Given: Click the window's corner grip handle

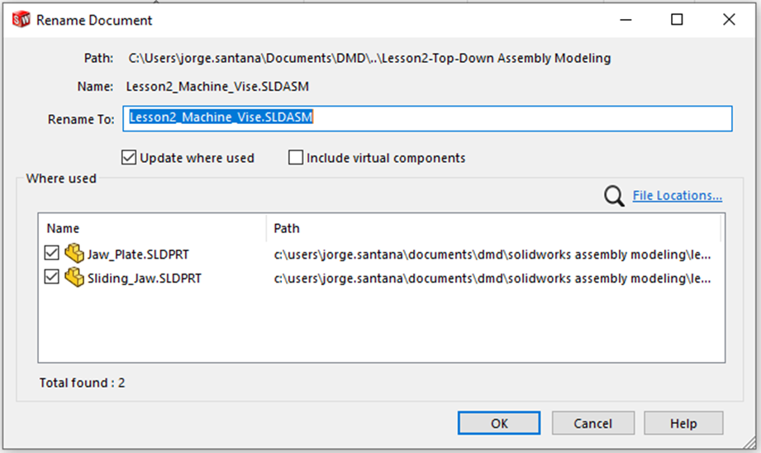Looking at the screenshot, I should pos(750,441).
